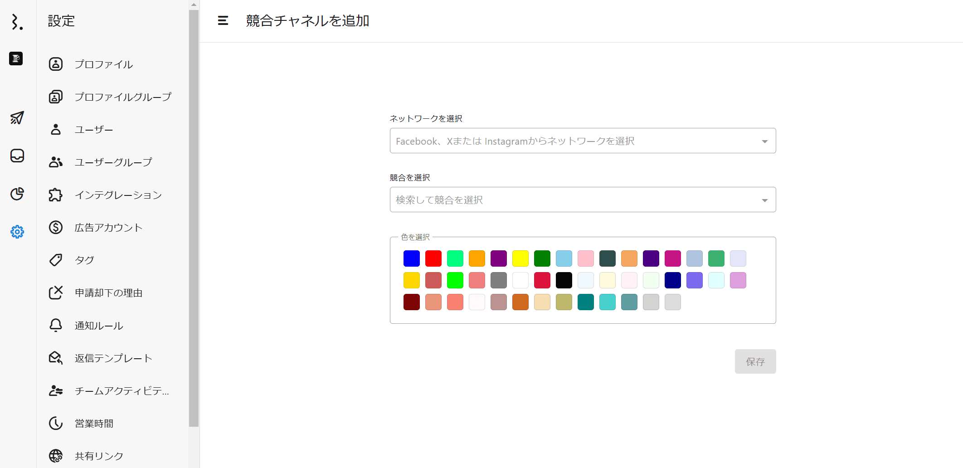Viewport: 963px width, 468px height.
Task: Open the 競合を選択 dropdown arrow
Action: pos(764,200)
